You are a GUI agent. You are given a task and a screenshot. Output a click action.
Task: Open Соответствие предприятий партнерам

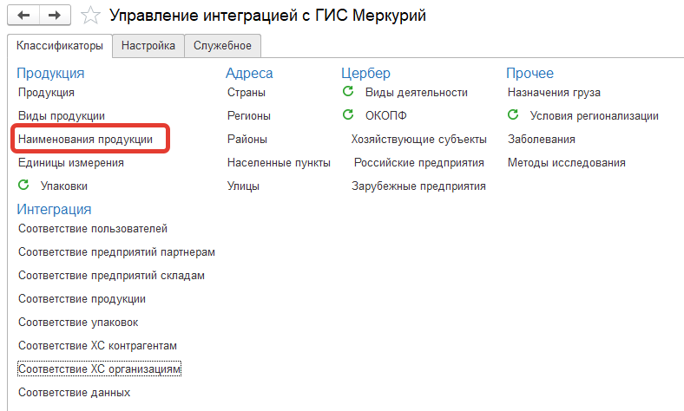pyautogui.click(x=116, y=252)
